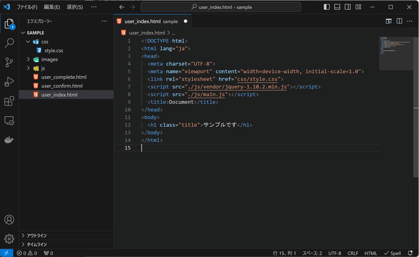Open the Accounts menu
Image resolution: width=419 pixels, height=257 pixels.
coord(9,220)
